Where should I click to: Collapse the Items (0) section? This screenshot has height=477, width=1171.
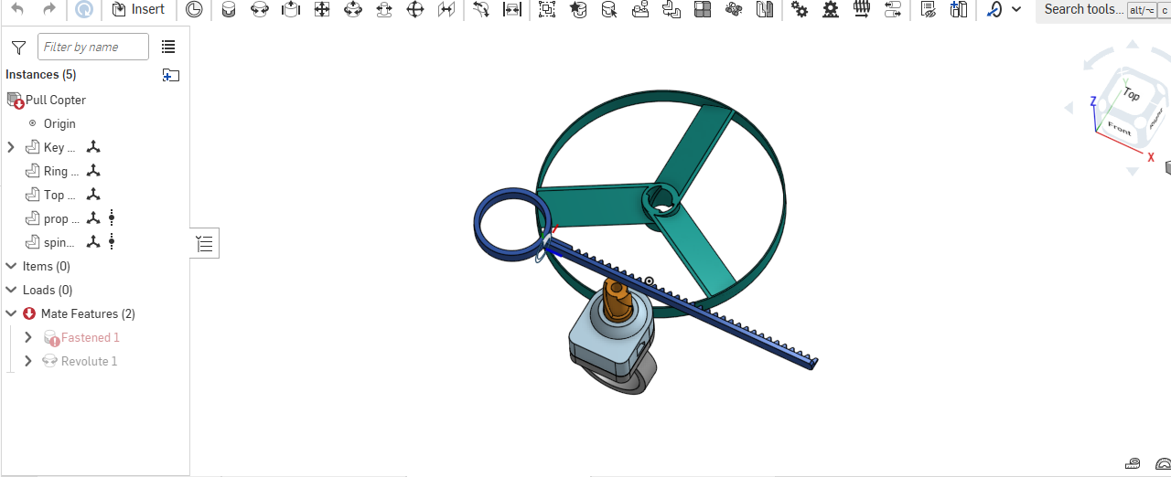coord(11,266)
